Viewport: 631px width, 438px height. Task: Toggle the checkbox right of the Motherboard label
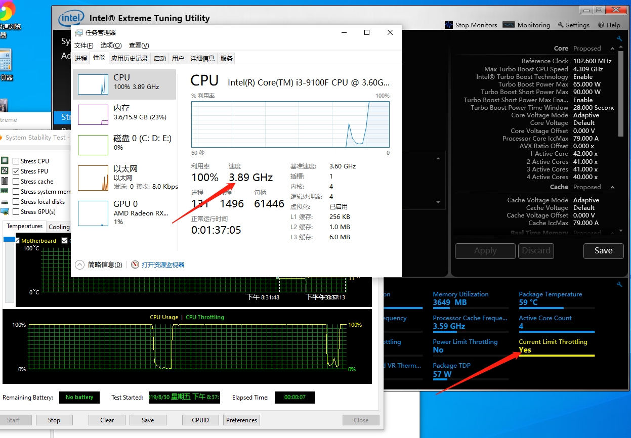tap(64, 241)
